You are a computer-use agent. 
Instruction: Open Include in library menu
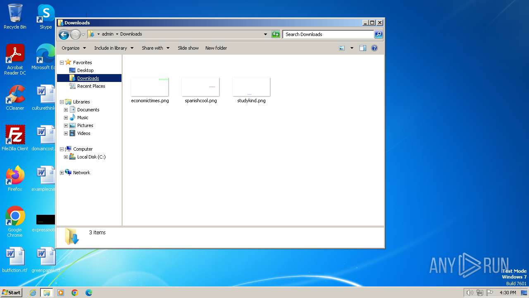[x=114, y=48]
